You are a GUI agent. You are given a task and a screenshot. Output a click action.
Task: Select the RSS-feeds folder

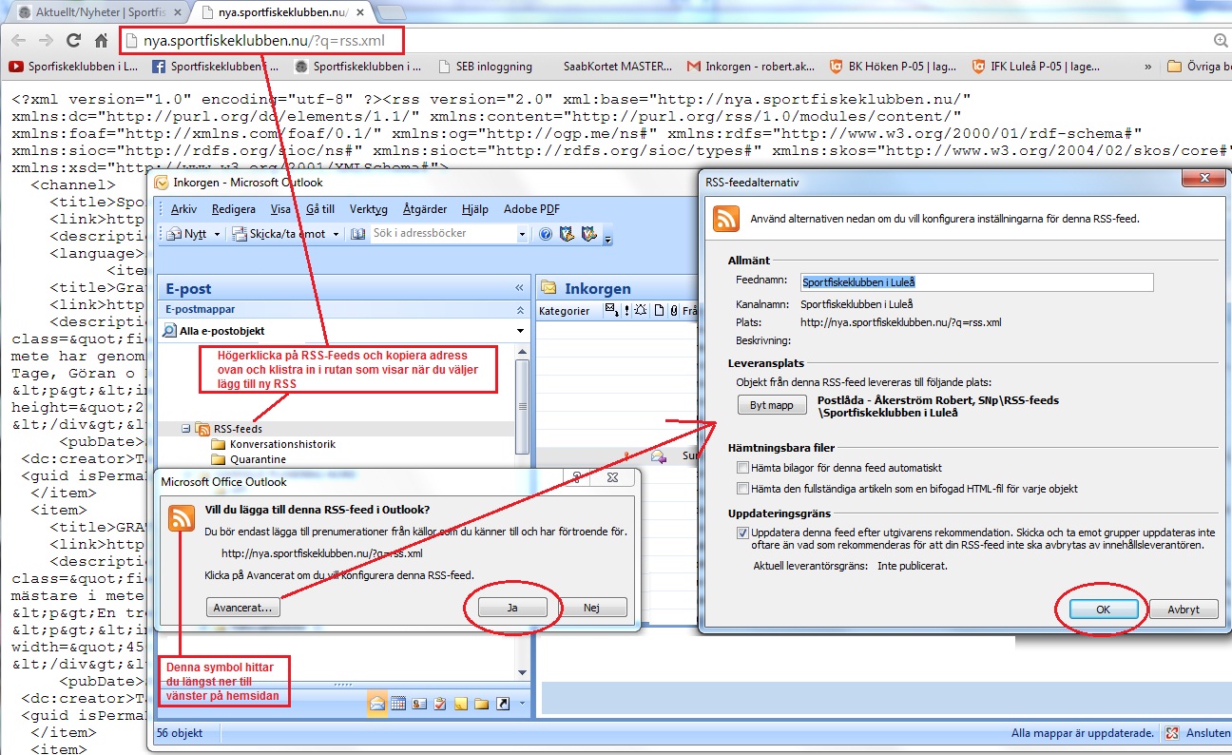pyautogui.click(x=237, y=429)
